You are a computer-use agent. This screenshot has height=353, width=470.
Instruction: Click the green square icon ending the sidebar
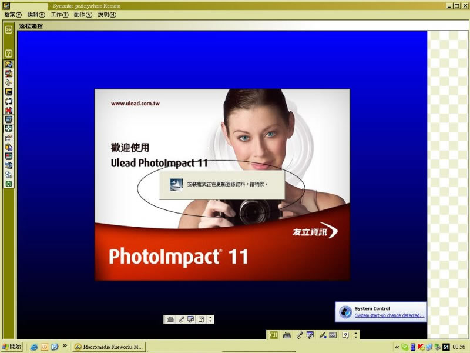9,184
